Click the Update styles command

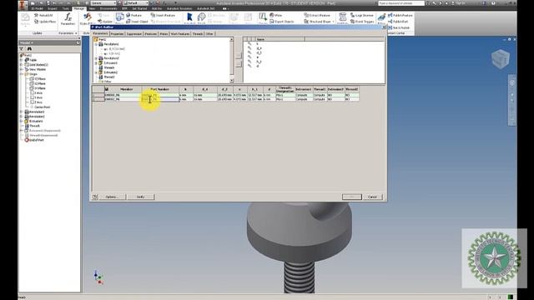point(104,22)
